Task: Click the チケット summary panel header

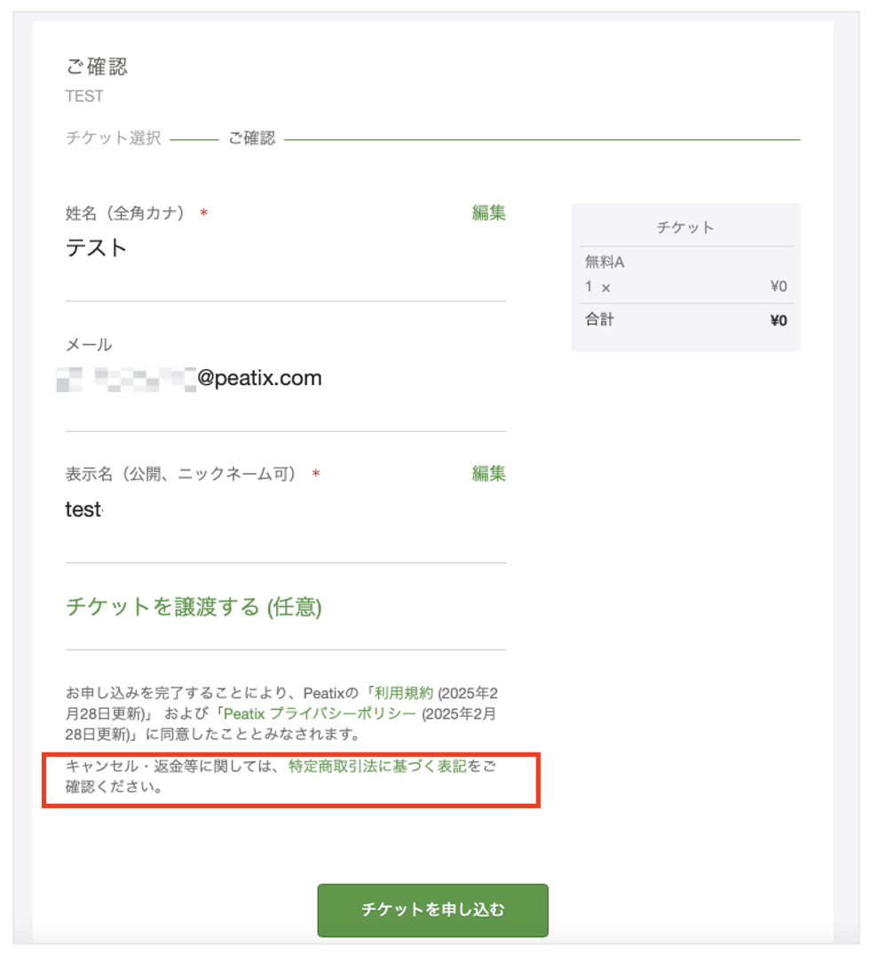Action: [x=685, y=228]
